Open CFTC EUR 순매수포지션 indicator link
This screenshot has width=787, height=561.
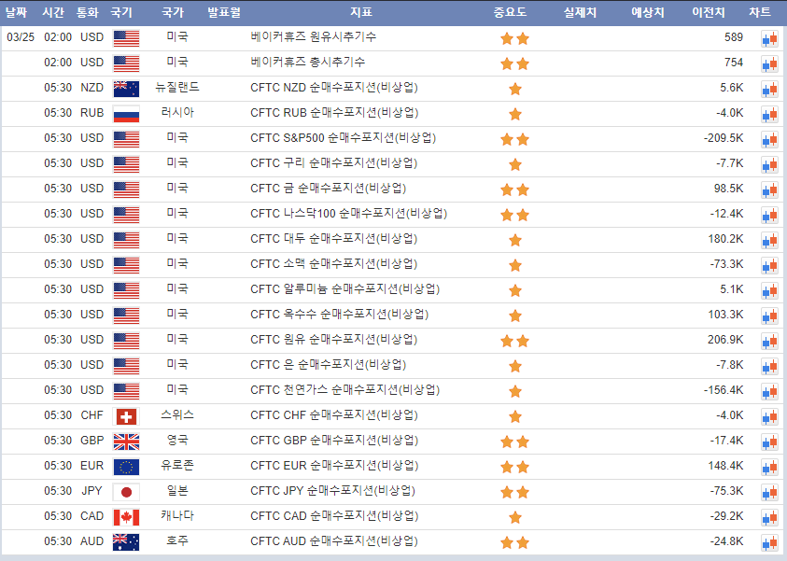pyautogui.click(x=333, y=466)
